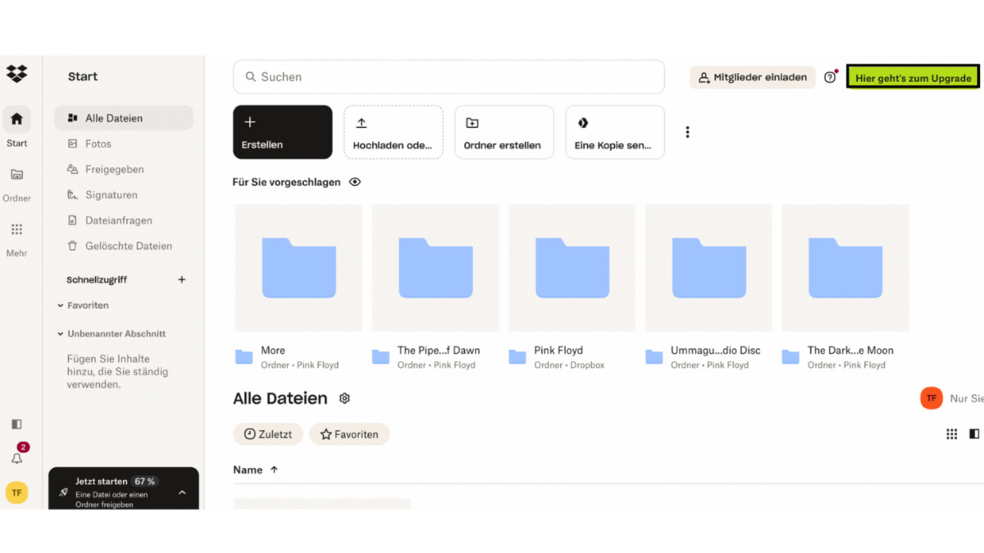This screenshot has height=553, width=984.
Task: Click the Ordner erstellen button
Action: 504,132
